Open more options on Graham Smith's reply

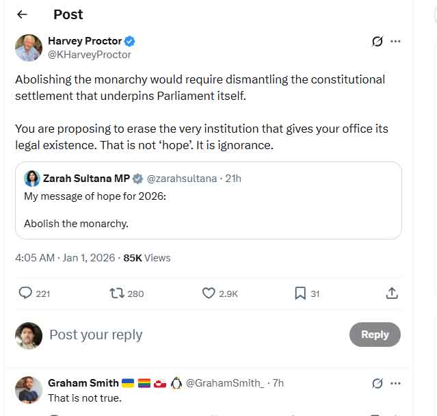coord(395,383)
